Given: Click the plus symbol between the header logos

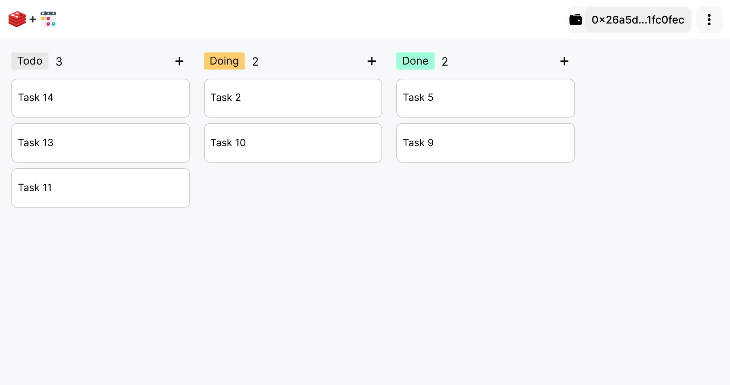Looking at the screenshot, I should point(32,19).
